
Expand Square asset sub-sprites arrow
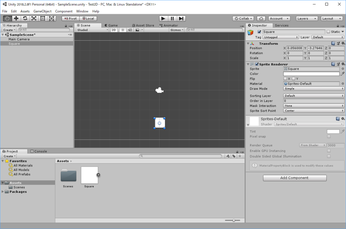click(98, 175)
